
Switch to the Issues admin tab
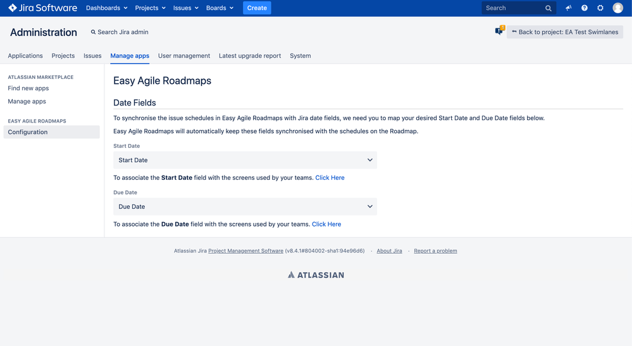[92, 56]
